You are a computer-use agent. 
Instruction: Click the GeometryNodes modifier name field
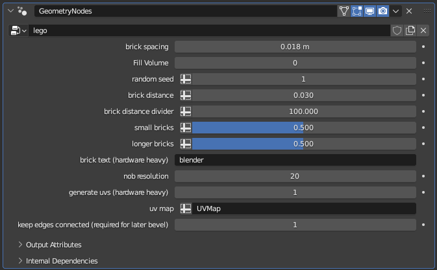[185, 11]
